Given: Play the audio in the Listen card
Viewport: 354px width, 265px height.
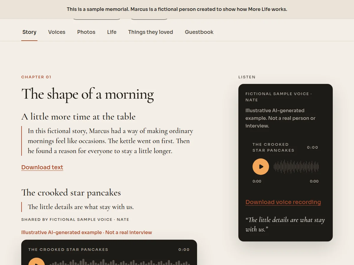Looking at the screenshot, I should click(261, 167).
